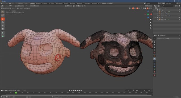181x98 pixels.
Task: Open the Material properties tab
Action: click(155, 72)
